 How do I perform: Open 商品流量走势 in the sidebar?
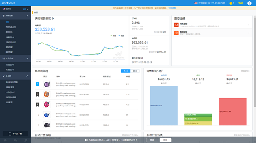(x=11, y=27)
